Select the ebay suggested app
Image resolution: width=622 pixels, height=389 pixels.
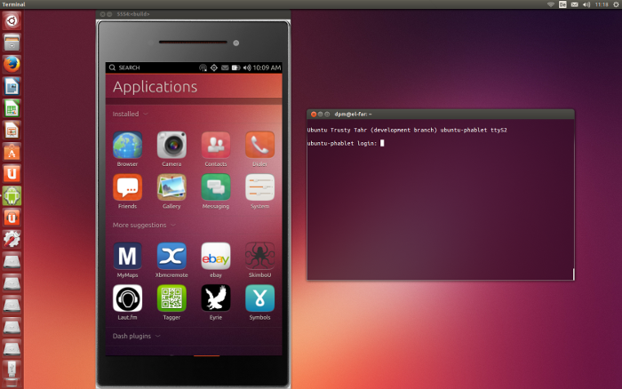[x=216, y=256]
